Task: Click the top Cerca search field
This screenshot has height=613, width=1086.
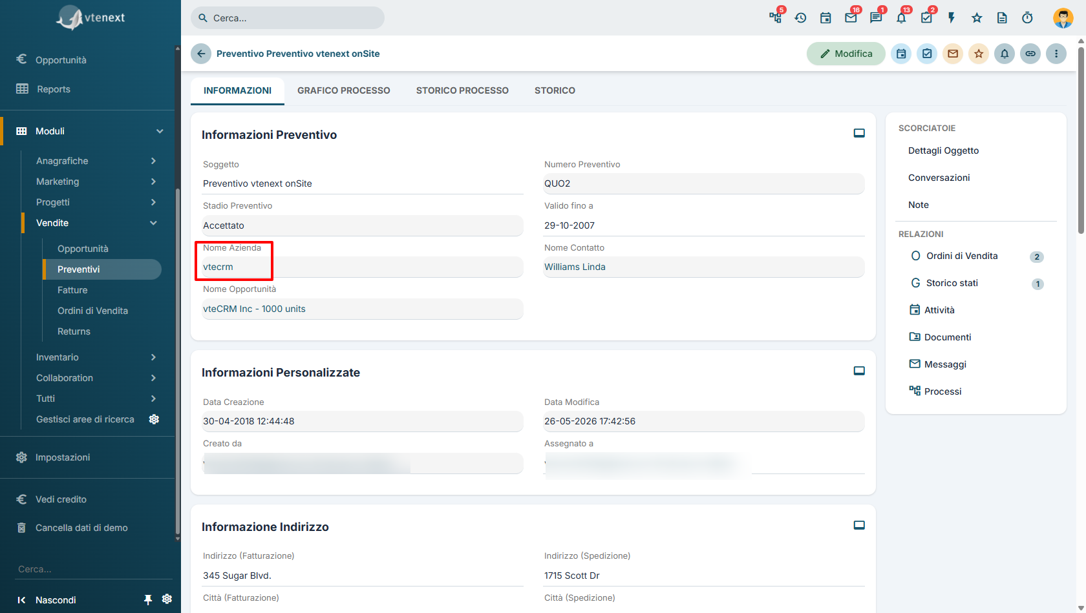Action: 288,18
